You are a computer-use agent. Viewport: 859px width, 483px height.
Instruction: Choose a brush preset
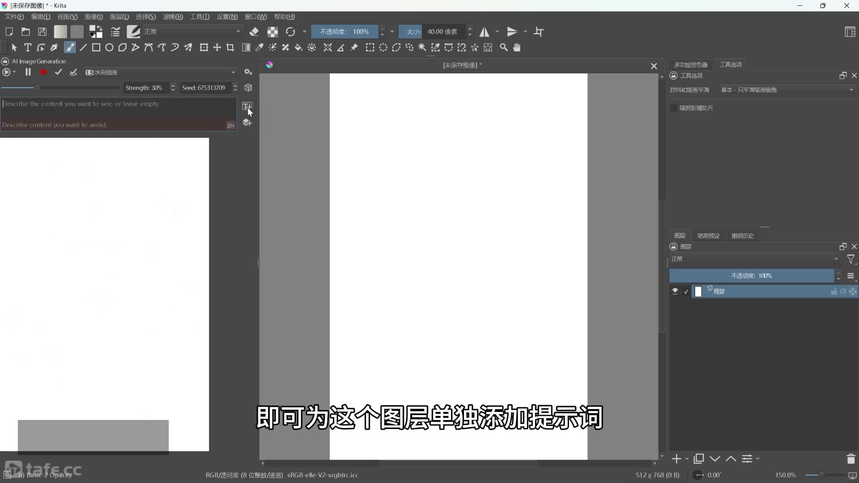click(x=133, y=31)
